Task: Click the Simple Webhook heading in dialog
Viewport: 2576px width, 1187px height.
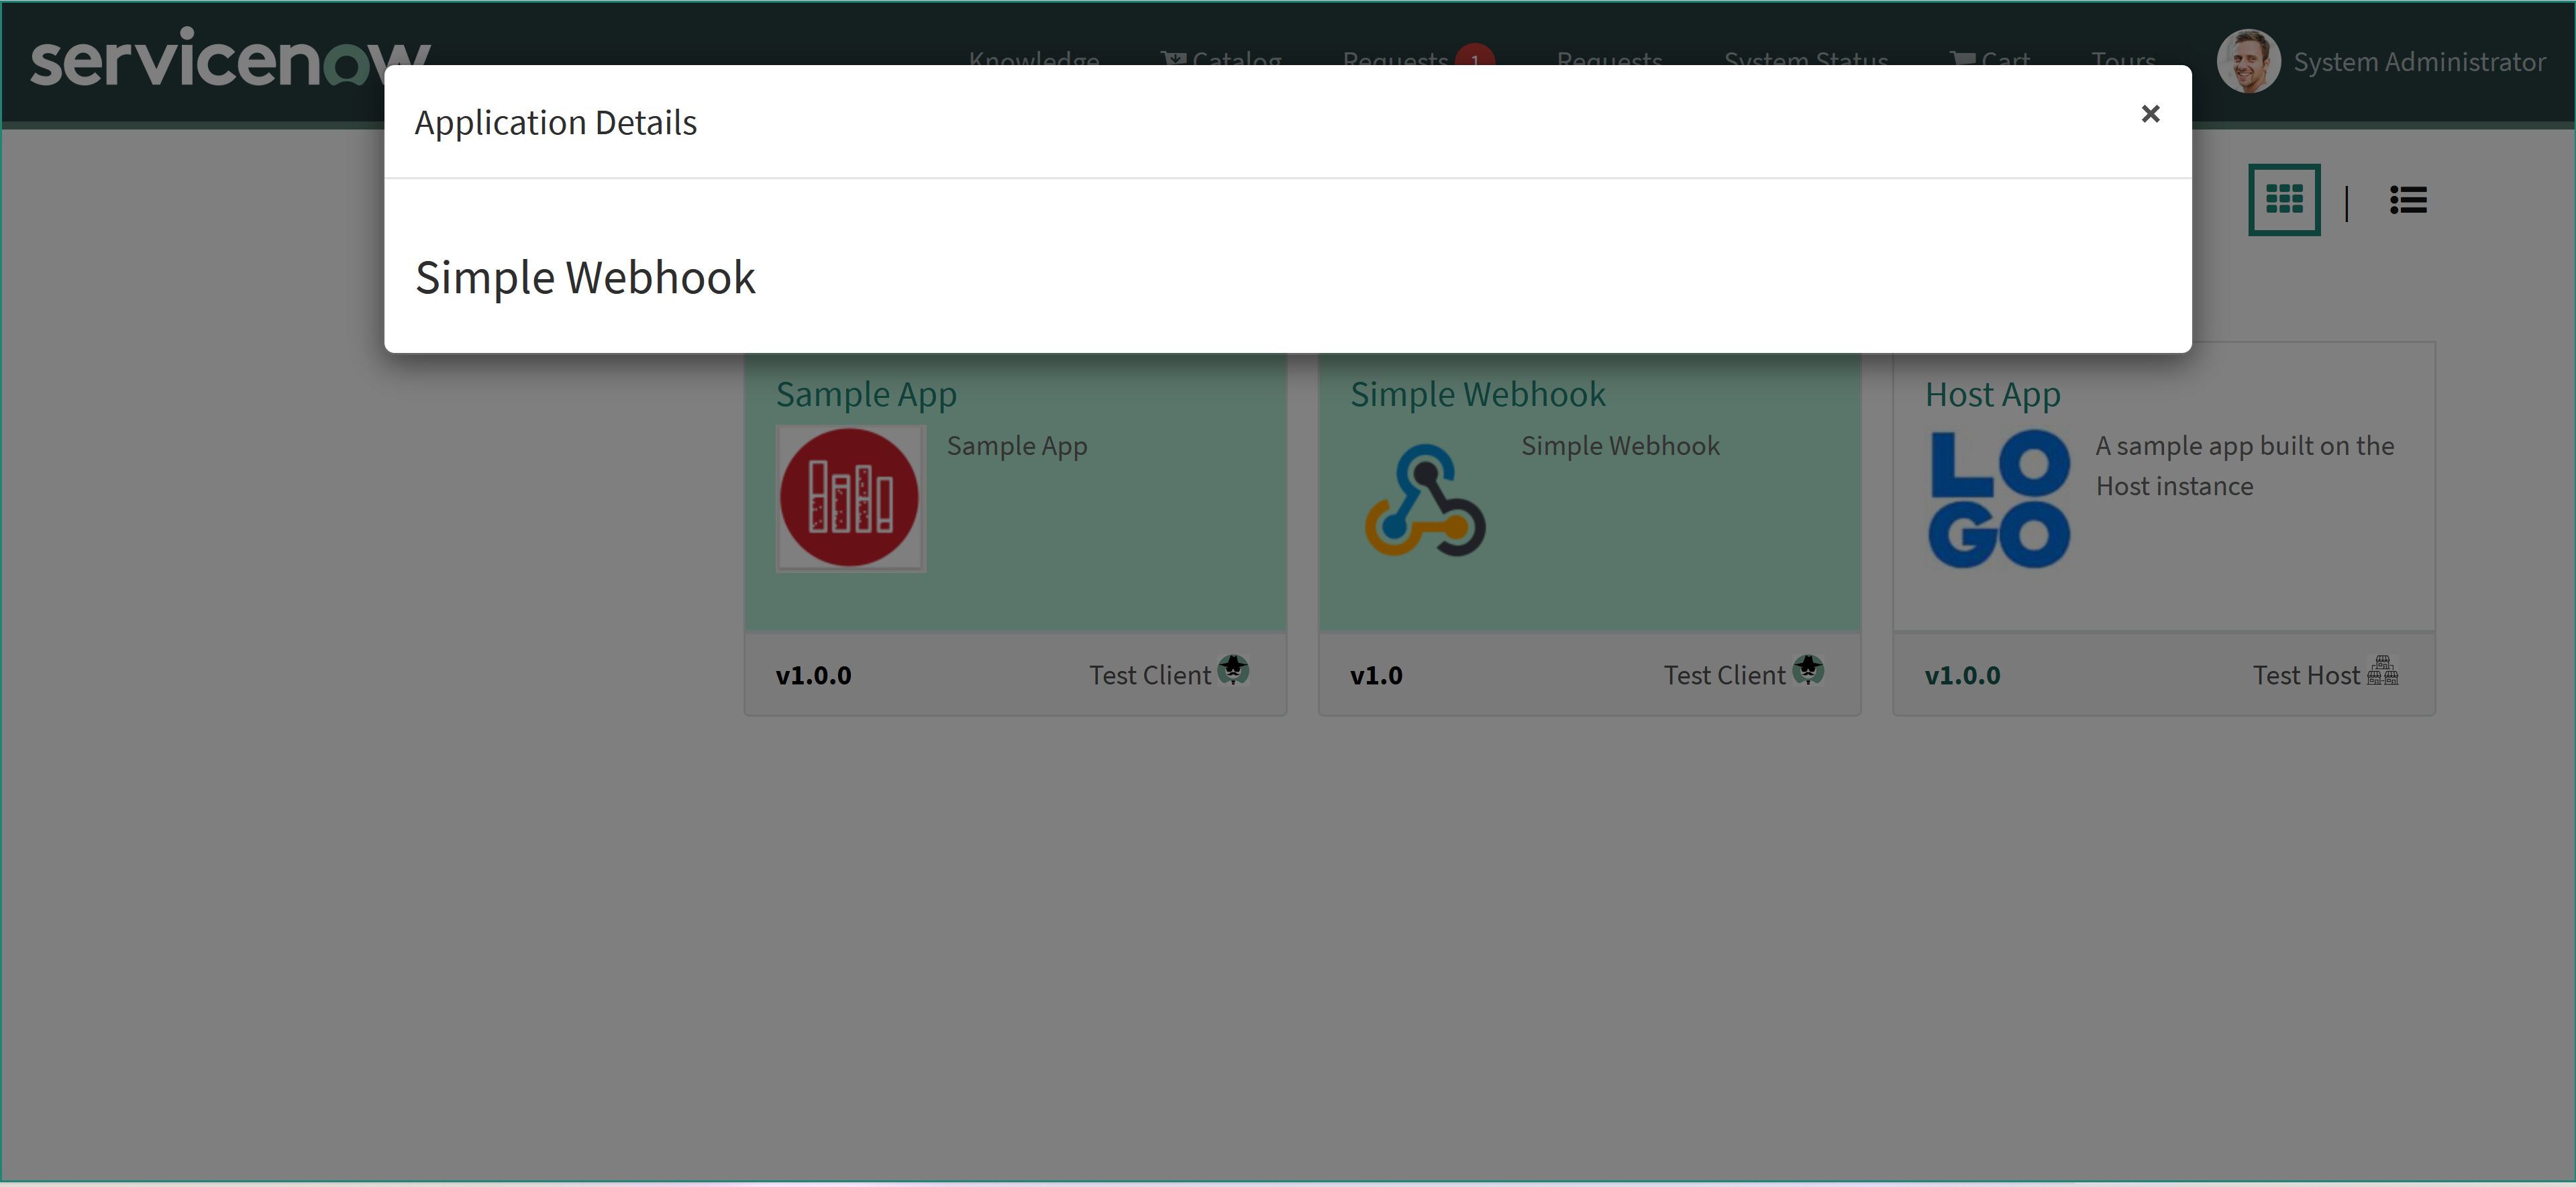Action: click(585, 277)
